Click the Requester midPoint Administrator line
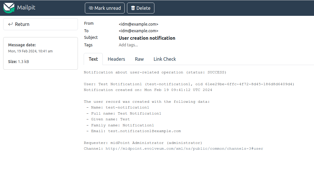 [x=143, y=143]
